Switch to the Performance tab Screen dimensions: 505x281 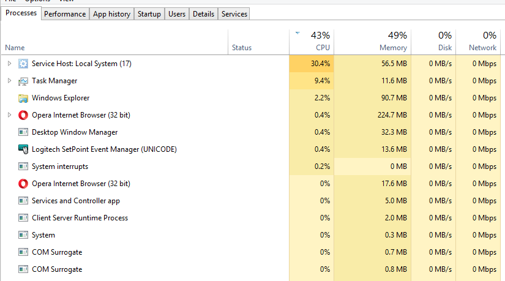coord(65,14)
